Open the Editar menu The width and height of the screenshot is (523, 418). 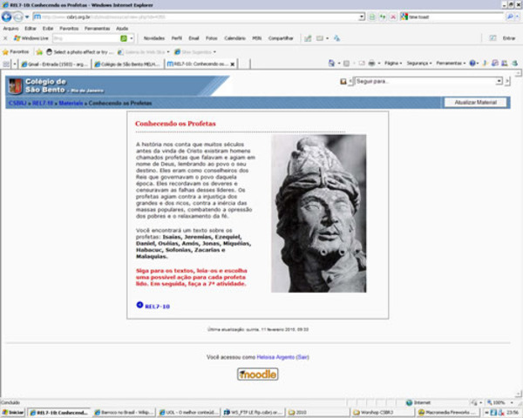click(31, 29)
